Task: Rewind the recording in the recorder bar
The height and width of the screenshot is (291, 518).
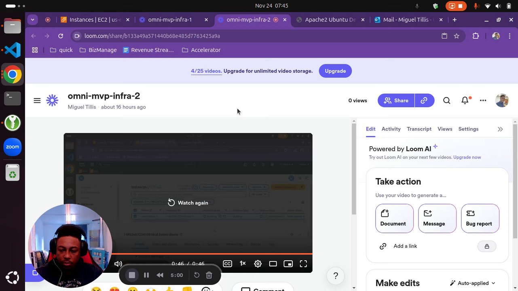Action: pyautogui.click(x=160, y=275)
